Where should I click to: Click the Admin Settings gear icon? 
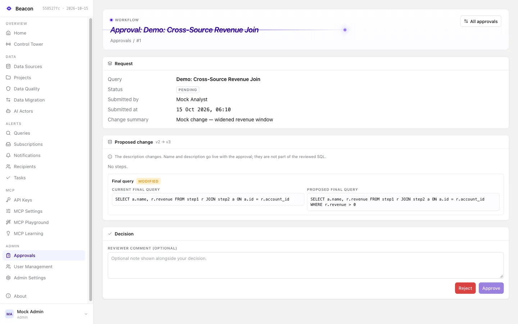tap(8, 278)
